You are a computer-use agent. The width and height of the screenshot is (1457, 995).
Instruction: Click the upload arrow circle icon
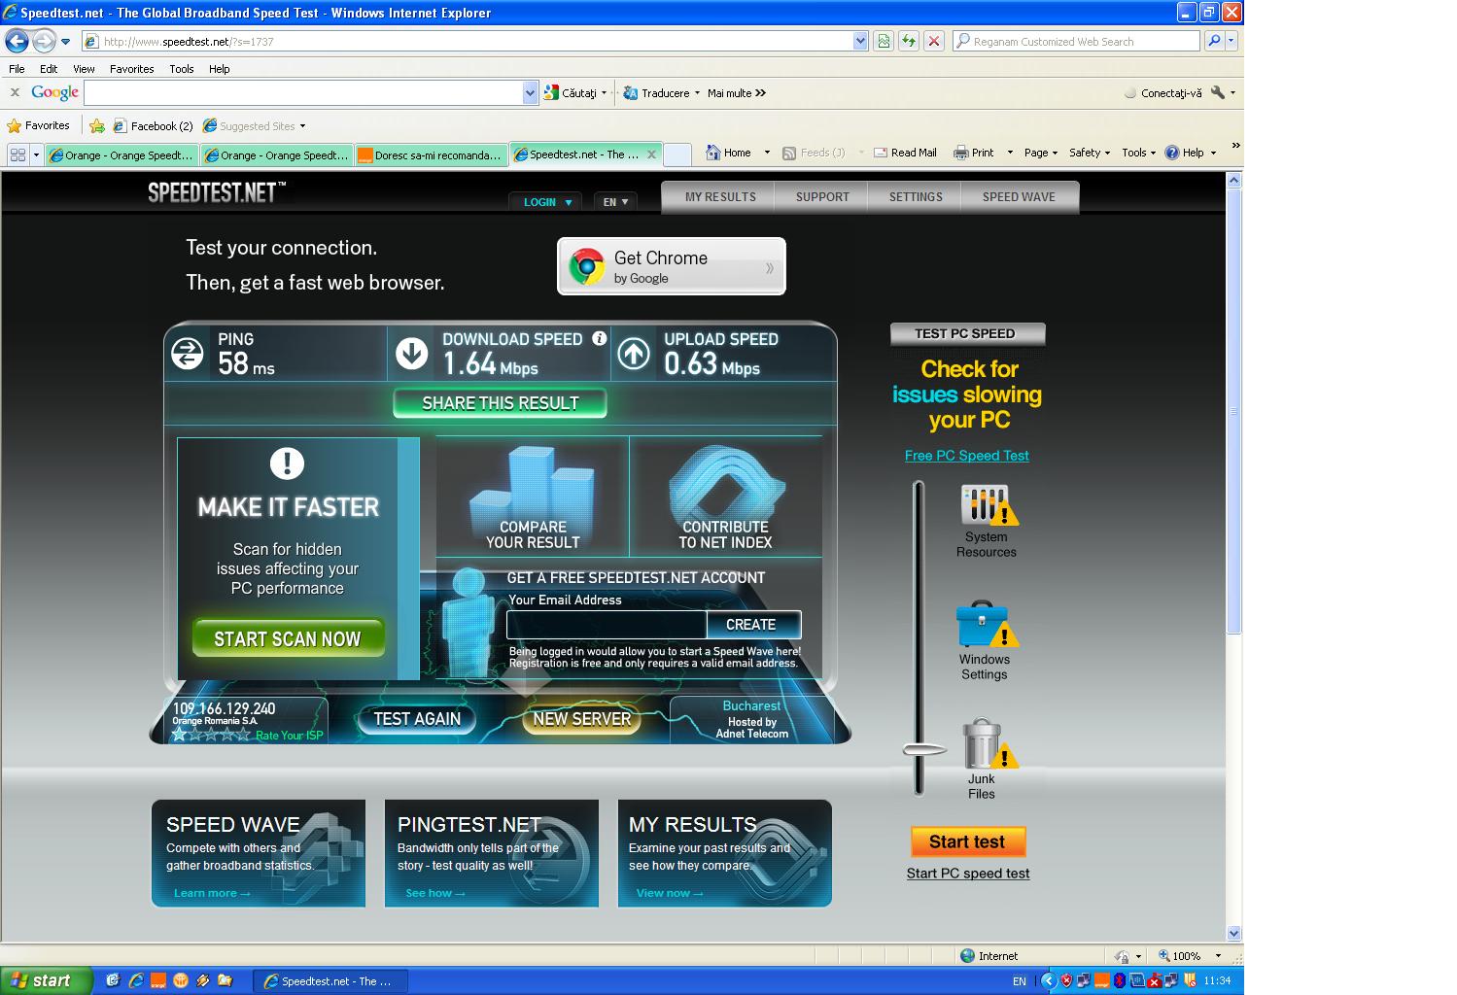pos(634,354)
